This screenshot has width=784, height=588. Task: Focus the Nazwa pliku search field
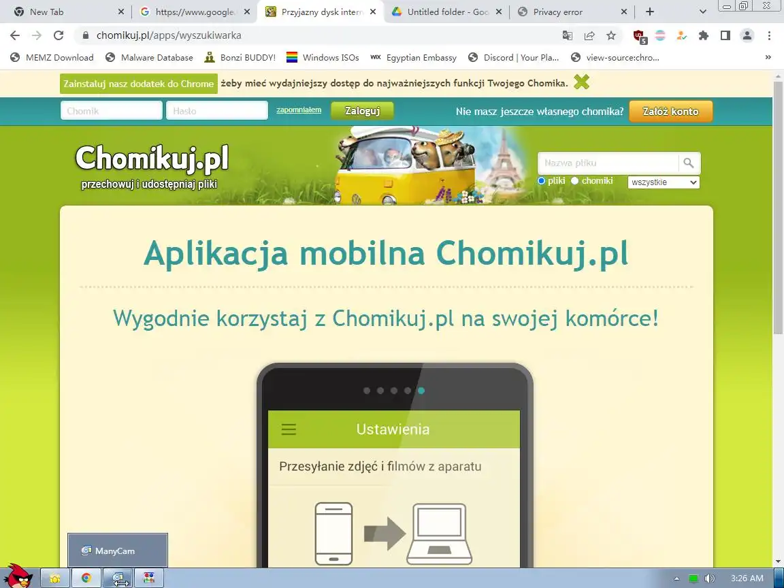coord(608,163)
